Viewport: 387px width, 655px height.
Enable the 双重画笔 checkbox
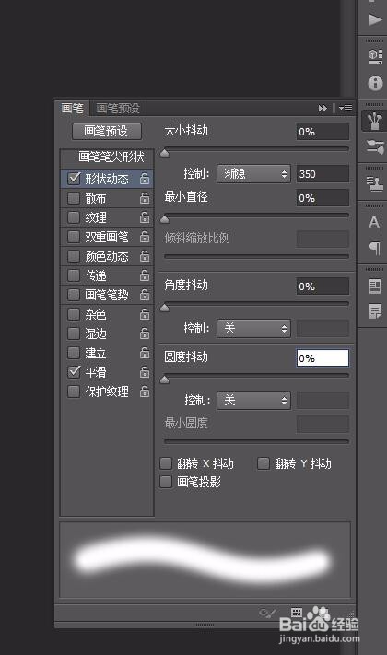pyautogui.click(x=74, y=237)
